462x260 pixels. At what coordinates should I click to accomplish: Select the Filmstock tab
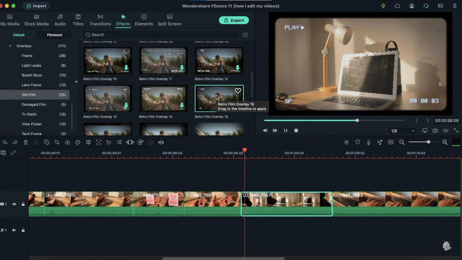pyautogui.click(x=55, y=35)
